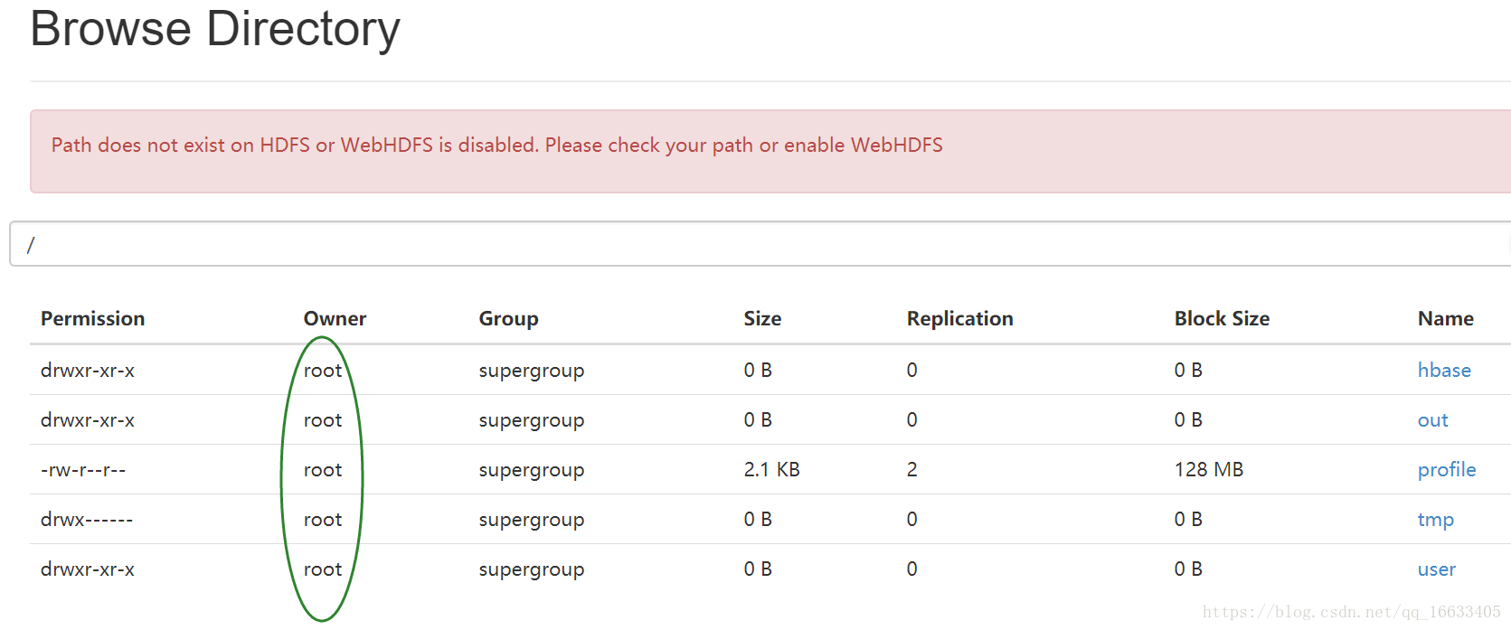Open the hbase directory link

pyautogui.click(x=1443, y=371)
